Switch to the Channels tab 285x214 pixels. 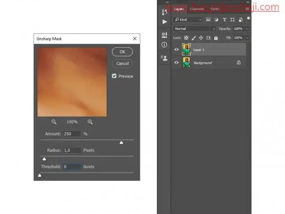pos(197,9)
